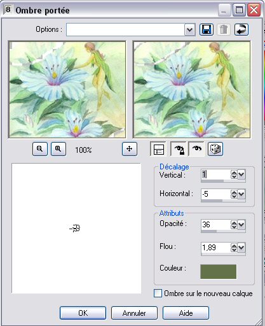The height and width of the screenshot is (326, 265).
Task: Confirm the drop shadow with OK
Action: [83, 313]
